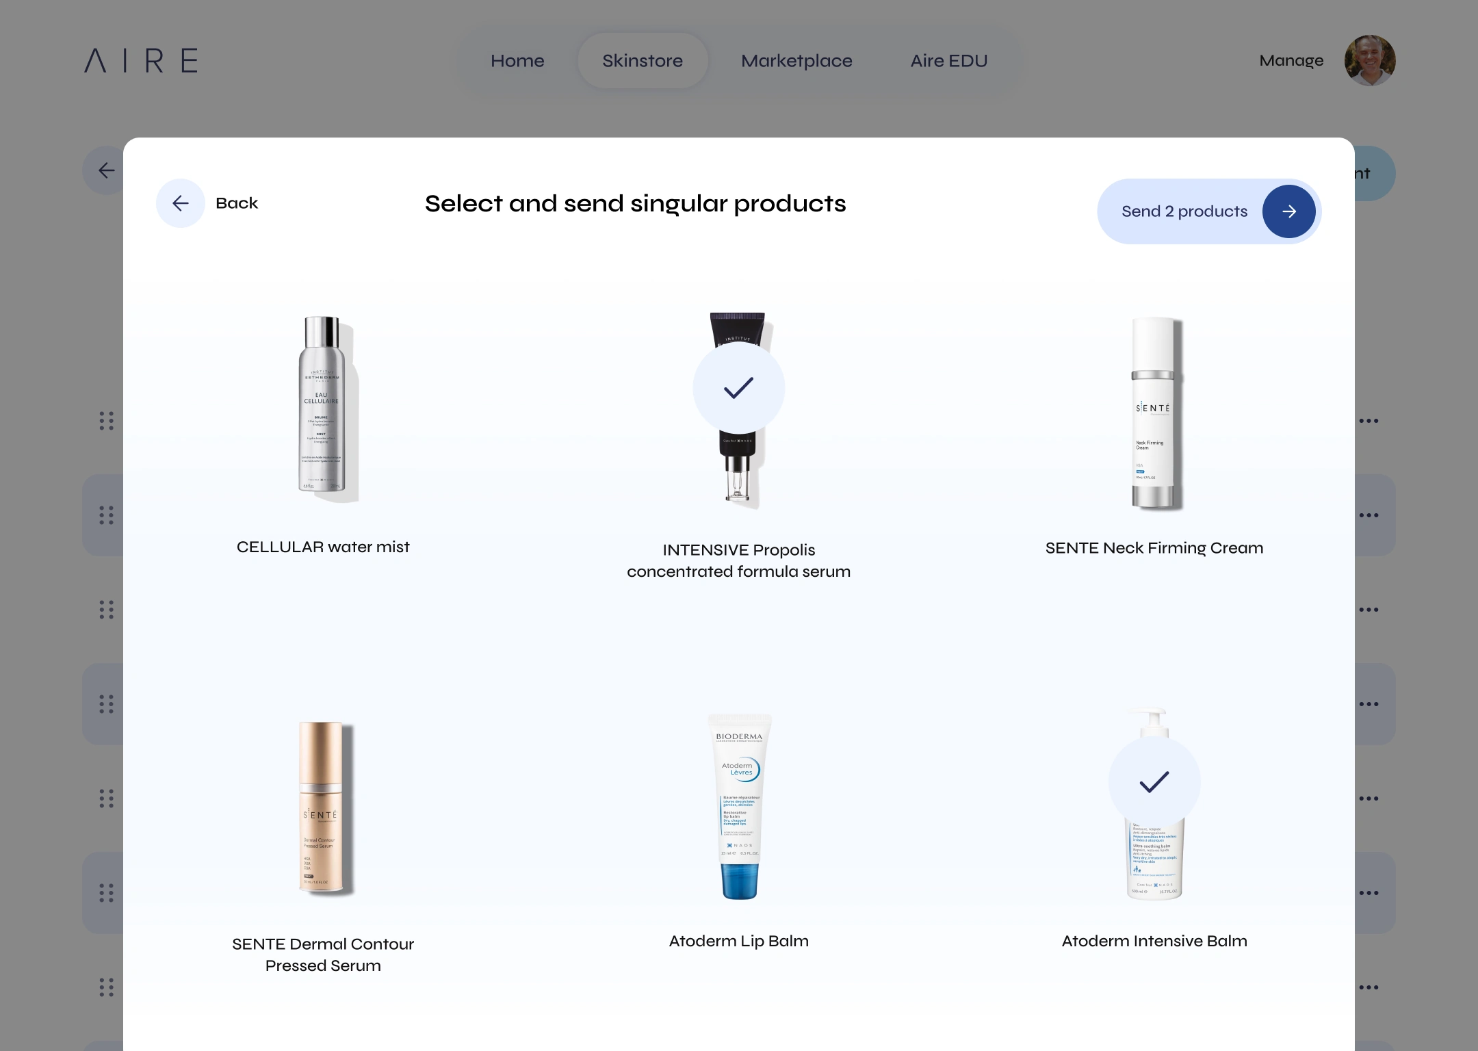Click the bottommost three-dot row menu

(1369, 987)
